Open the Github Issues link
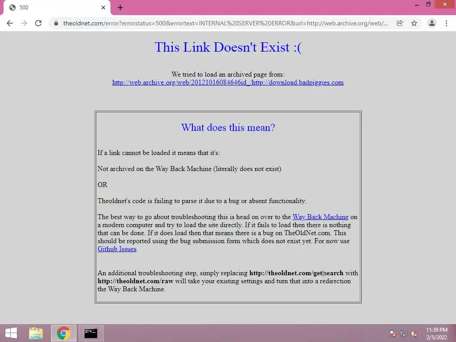The image size is (456, 342). pos(117,249)
